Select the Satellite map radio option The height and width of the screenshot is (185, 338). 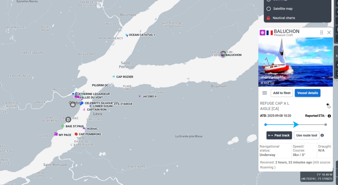coord(268,9)
